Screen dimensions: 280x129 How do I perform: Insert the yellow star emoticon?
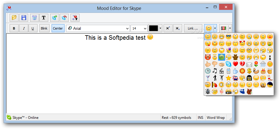click(x=228, y=78)
